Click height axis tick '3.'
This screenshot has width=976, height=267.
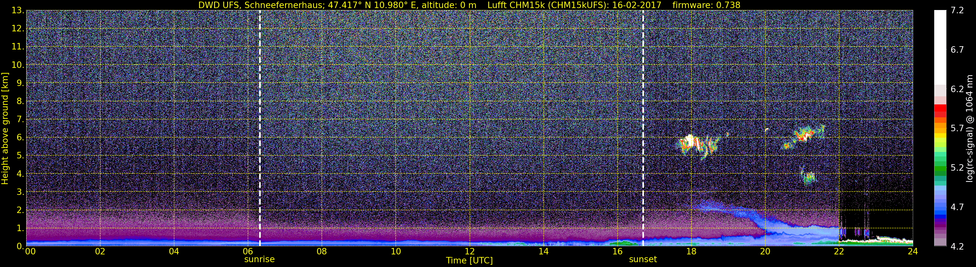pyautogui.click(x=20, y=192)
